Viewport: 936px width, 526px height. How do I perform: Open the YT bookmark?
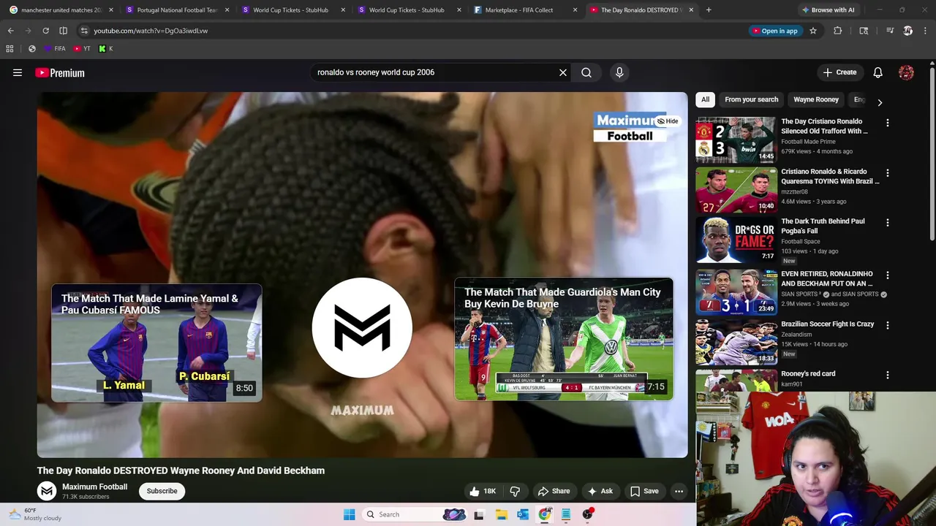point(82,49)
